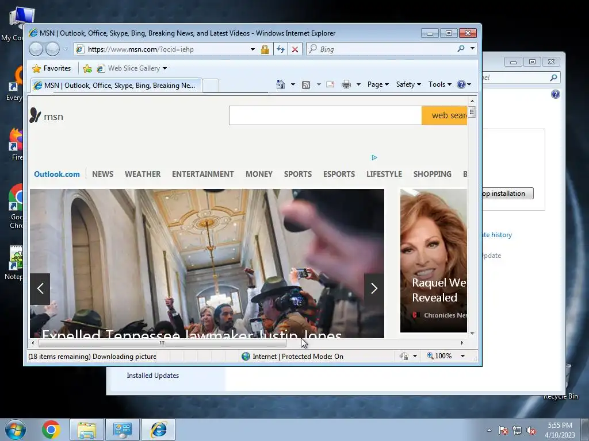589x441 pixels.
Task: Go to home page via Home icon
Action: point(281,84)
